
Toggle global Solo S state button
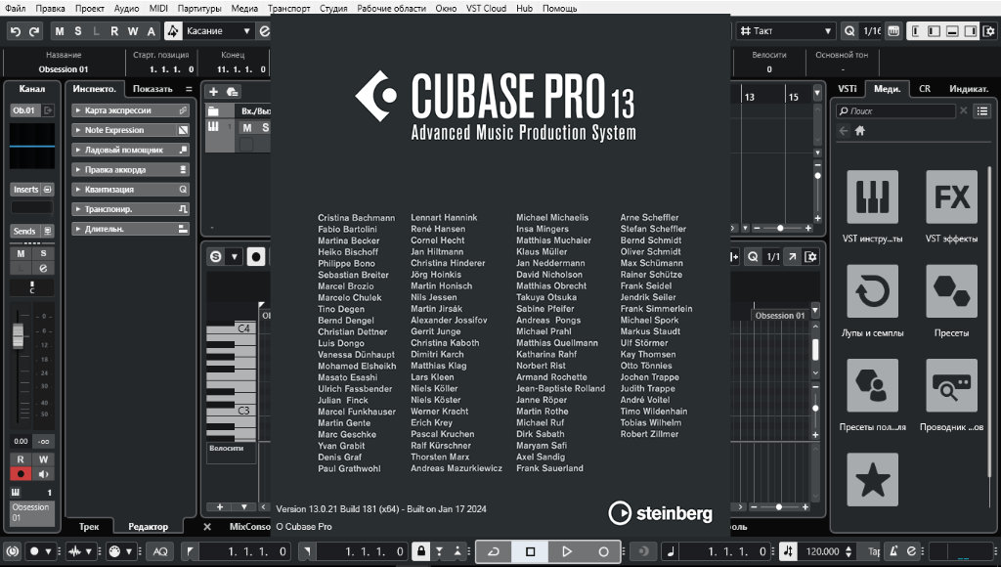pyautogui.click(x=78, y=30)
